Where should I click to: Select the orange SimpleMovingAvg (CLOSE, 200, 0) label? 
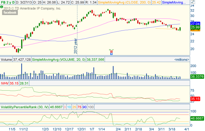(124, 2)
